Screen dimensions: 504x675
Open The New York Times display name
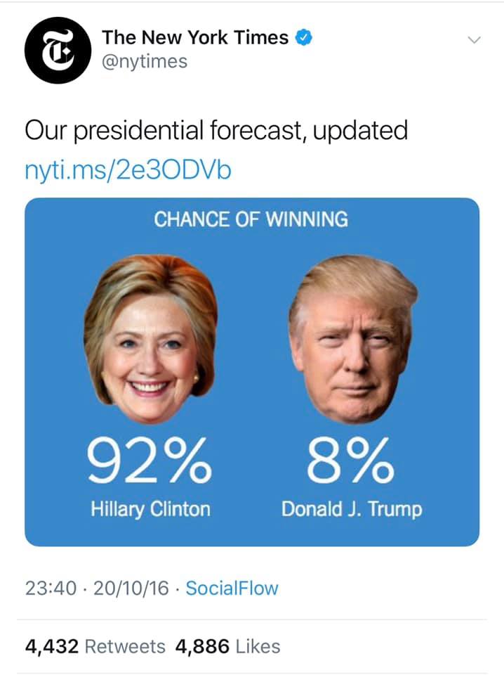click(x=195, y=38)
